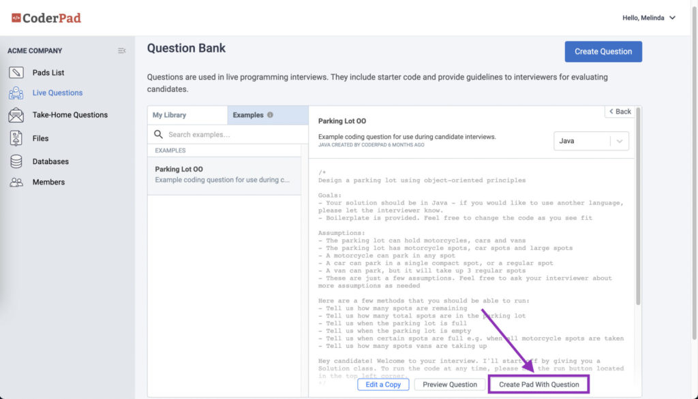Click the EXAMPLES list section label
Screen dimensions: 698x399
coord(170,150)
